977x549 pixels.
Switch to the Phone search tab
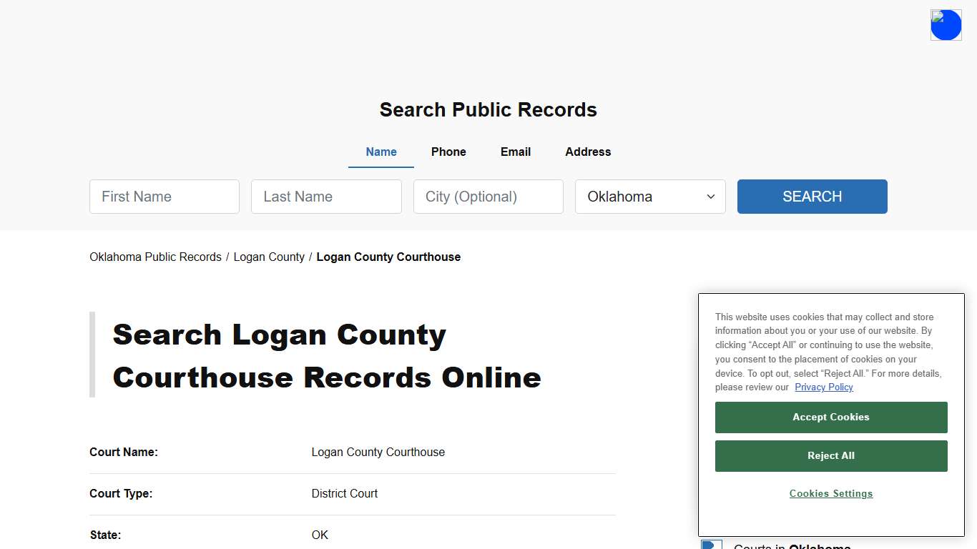(448, 152)
